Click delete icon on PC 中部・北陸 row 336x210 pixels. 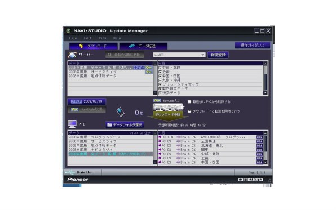(x=259, y=154)
